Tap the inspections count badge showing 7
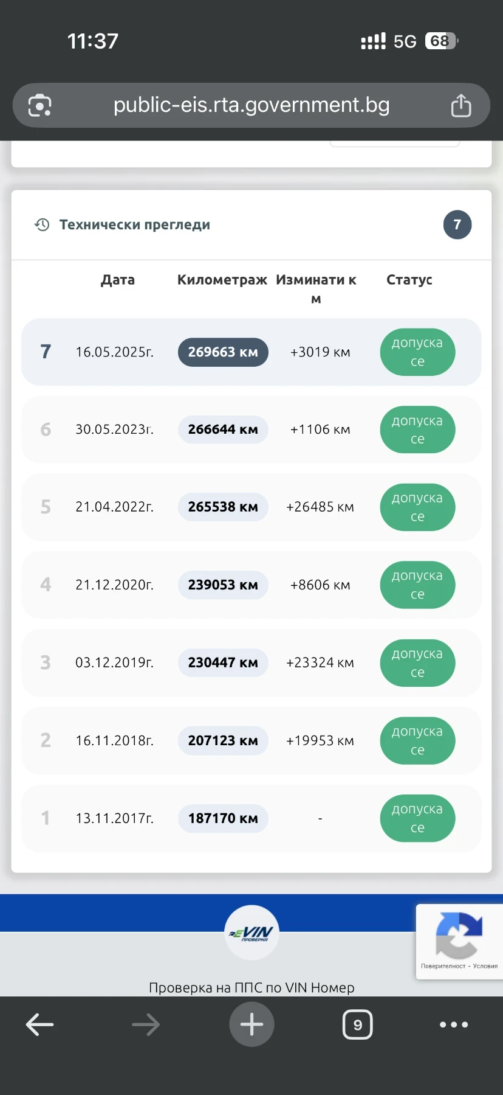This screenshot has height=1095, width=503. click(x=457, y=225)
